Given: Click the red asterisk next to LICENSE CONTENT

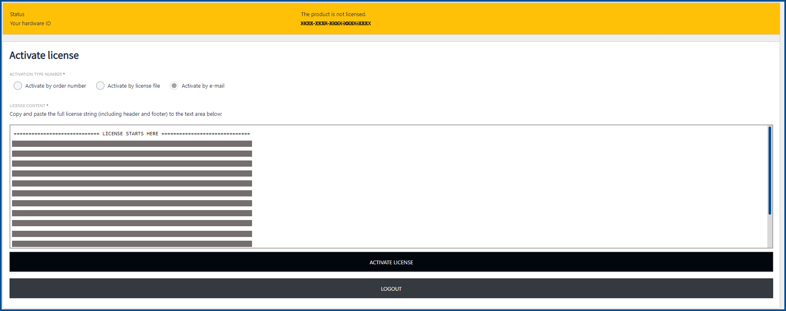Looking at the screenshot, I should click(47, 105).
